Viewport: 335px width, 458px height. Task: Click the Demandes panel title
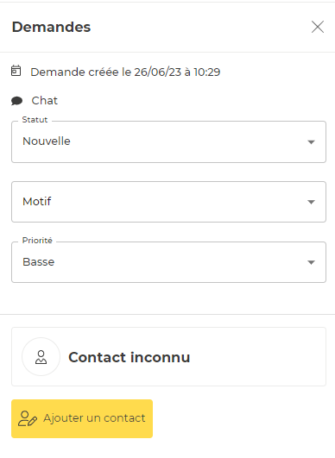[51, 27]
